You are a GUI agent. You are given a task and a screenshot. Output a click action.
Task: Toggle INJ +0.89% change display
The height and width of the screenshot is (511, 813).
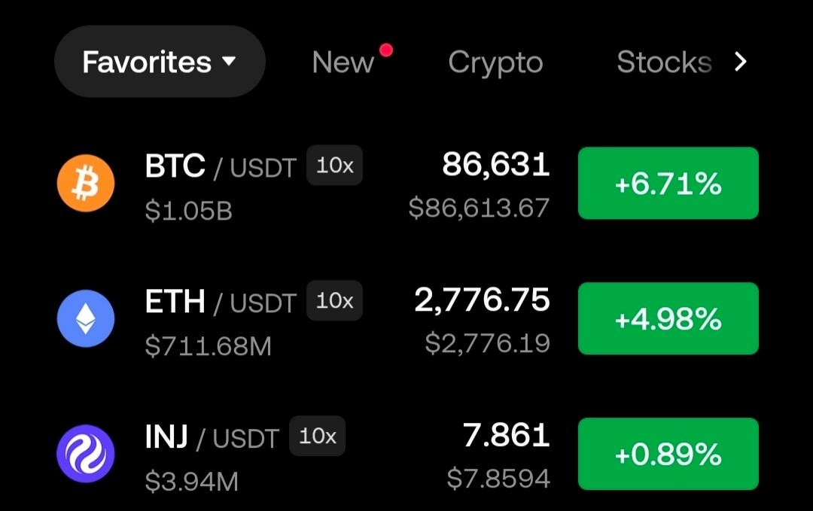(x=668, y=454)
